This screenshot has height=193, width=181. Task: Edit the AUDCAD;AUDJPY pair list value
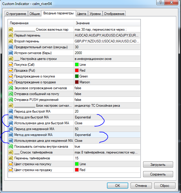[x=107, y=35]
